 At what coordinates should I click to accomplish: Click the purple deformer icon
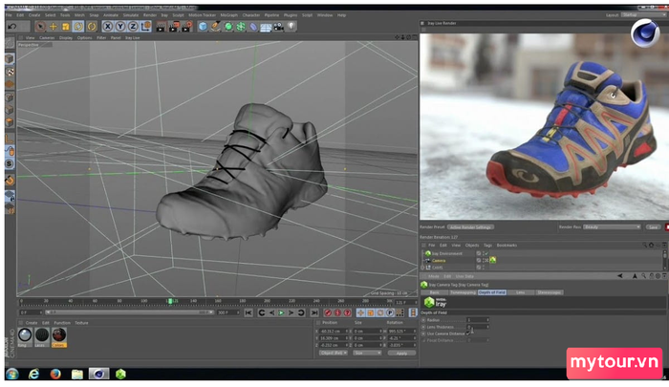click(253, 27)
